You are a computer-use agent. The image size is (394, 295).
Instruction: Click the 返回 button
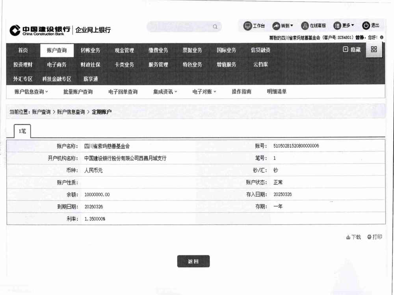tap(193, 262)
